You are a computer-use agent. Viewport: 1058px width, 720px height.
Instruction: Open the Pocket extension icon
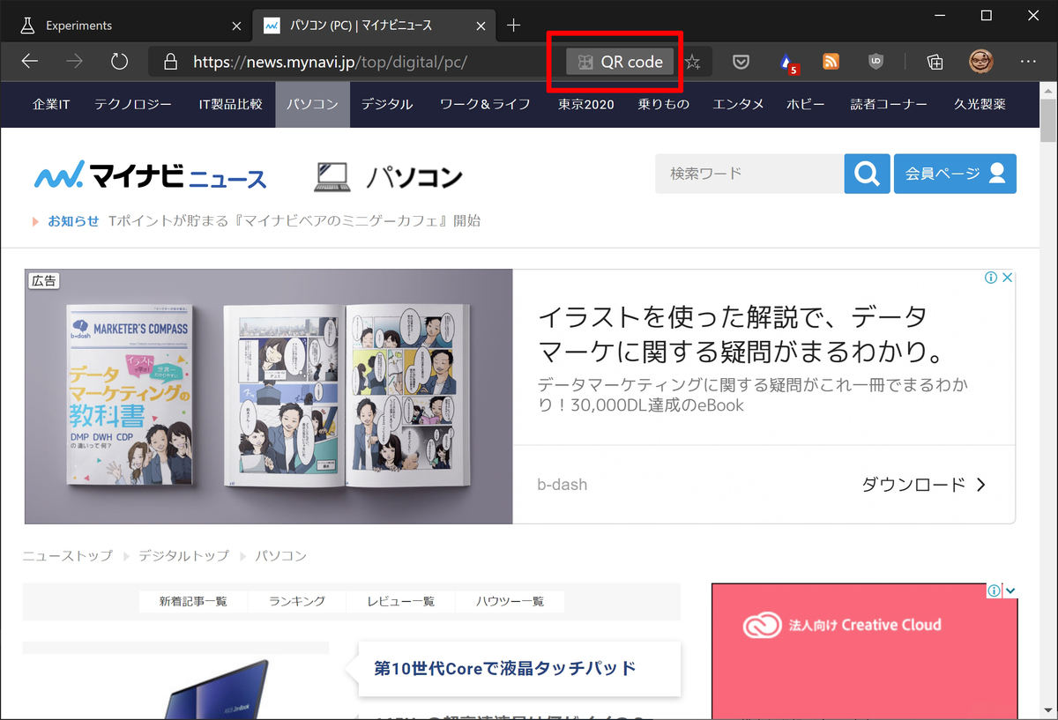pyautogui.click(x=741, y=62)
